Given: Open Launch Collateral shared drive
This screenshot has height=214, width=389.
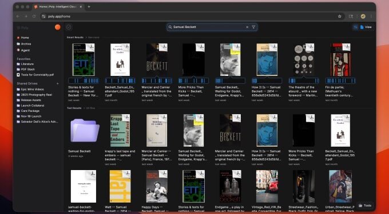Looking at the screenshot, I should pos(30,106).
